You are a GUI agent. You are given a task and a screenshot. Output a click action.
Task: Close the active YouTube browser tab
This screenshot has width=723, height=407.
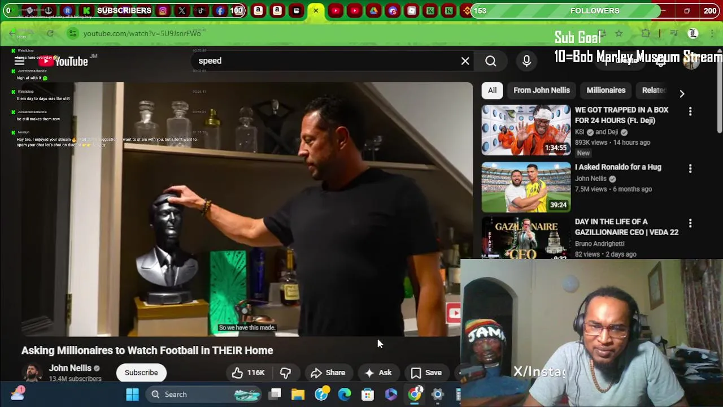coord(316,11)
